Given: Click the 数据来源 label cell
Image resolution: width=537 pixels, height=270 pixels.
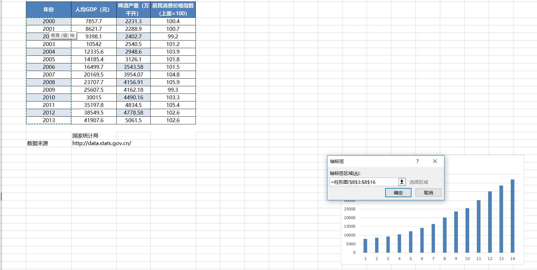Looking at the screenshot, I should point(49,143).
